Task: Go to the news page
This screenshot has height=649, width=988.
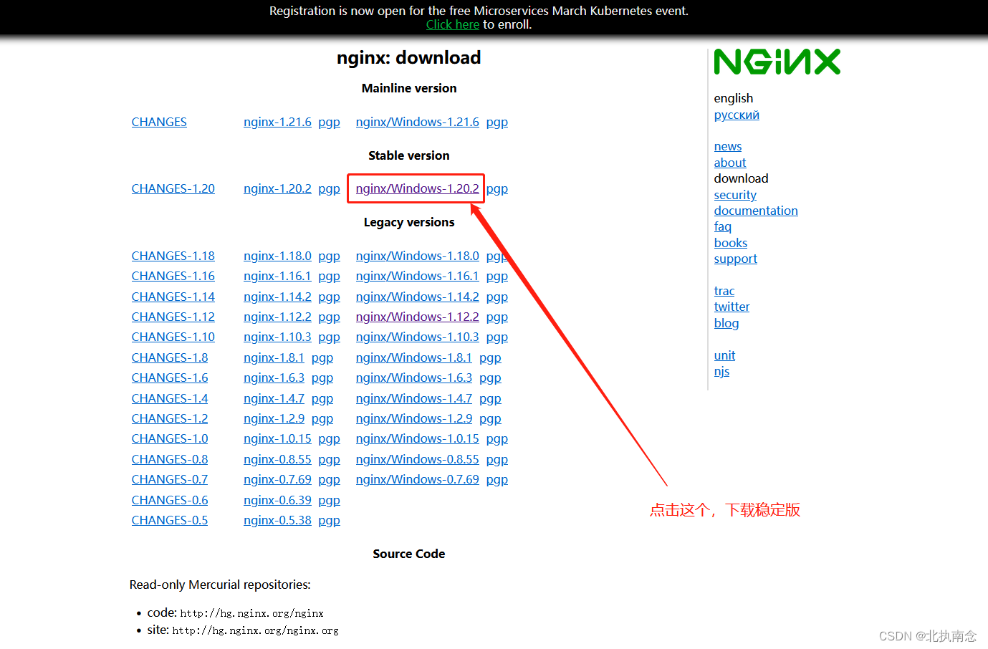Action: point(728,146)
